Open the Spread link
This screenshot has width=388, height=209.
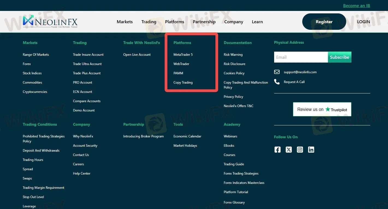(x=28, y=169)
